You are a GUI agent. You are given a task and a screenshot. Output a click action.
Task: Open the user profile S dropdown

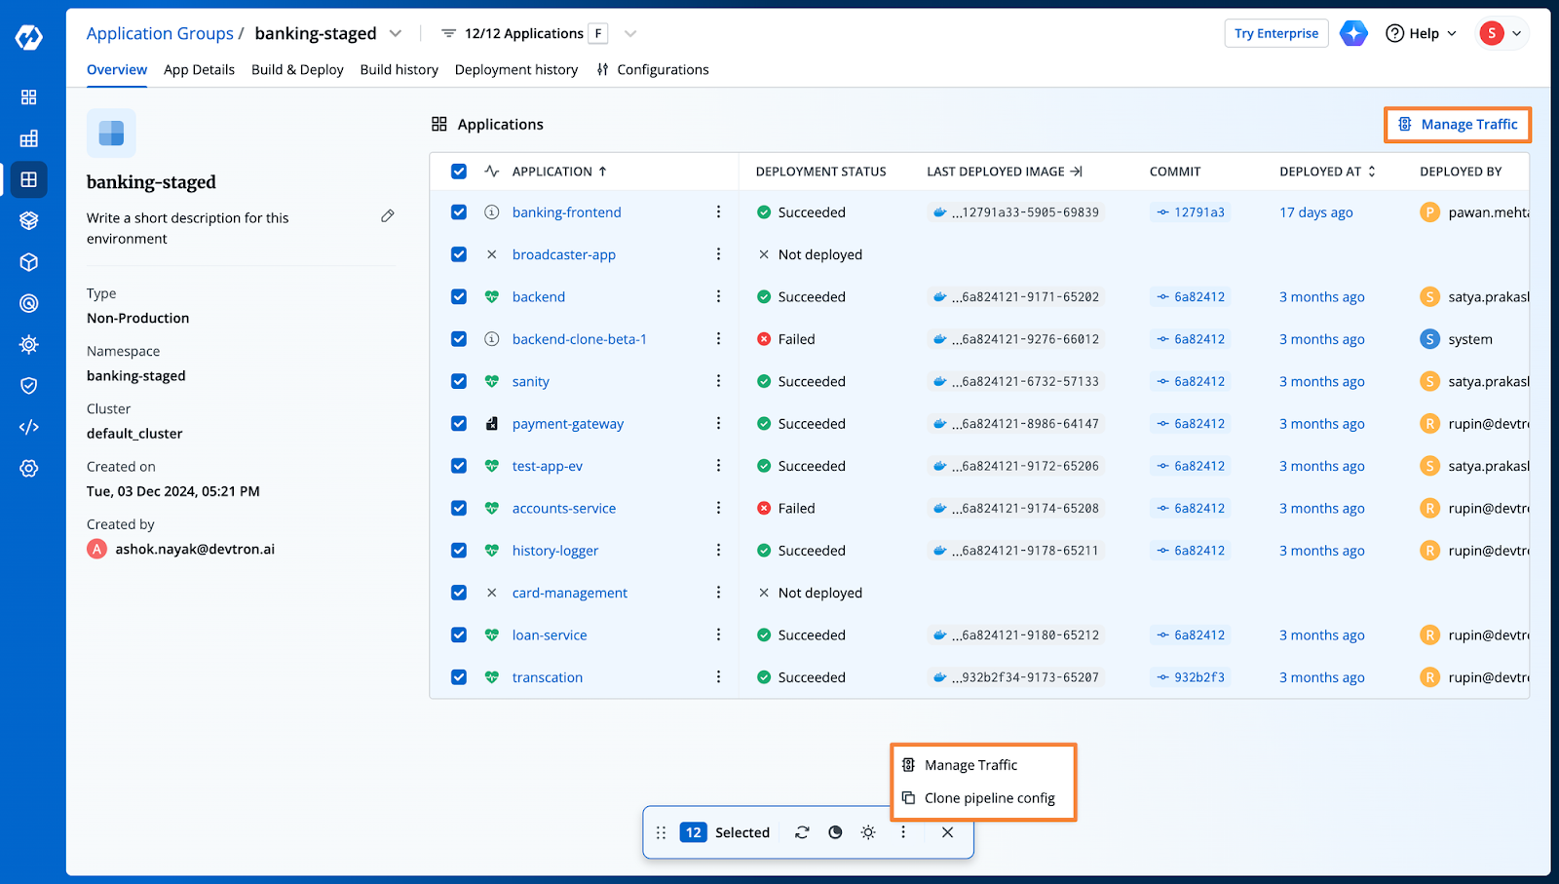(1501, 33)
